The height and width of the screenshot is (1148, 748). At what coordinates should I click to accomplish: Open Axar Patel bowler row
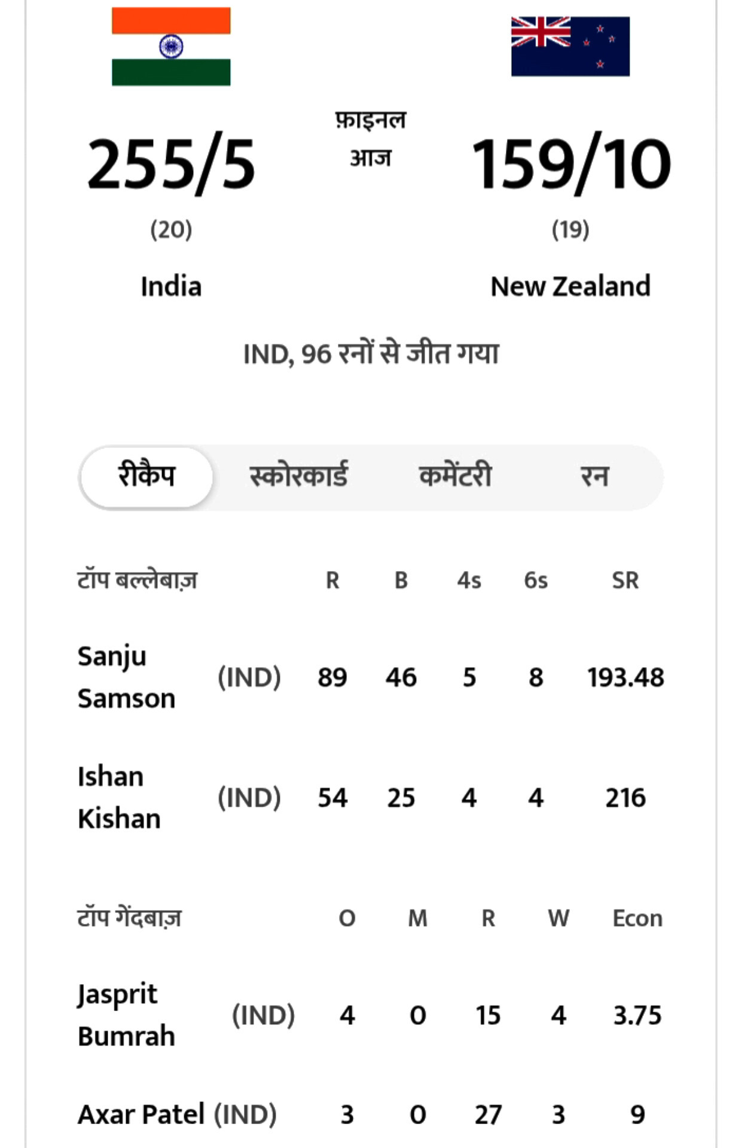141,1115
